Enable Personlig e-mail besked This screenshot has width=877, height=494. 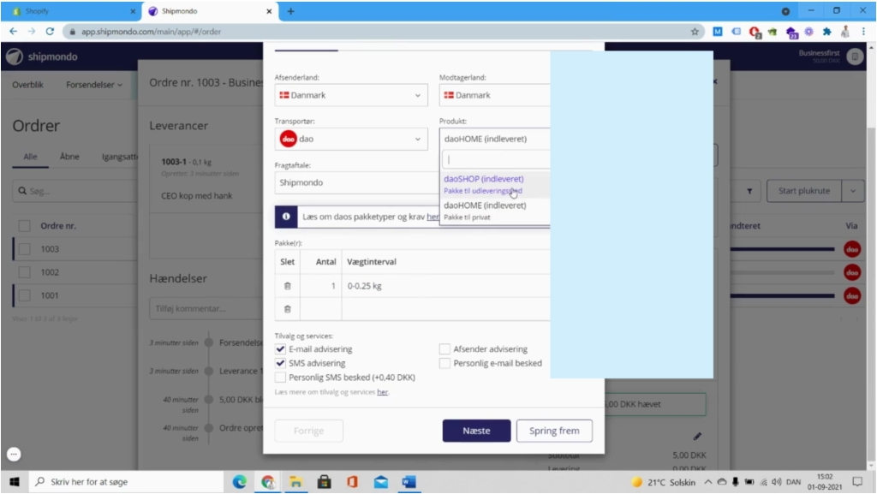(x=444, y=363)
